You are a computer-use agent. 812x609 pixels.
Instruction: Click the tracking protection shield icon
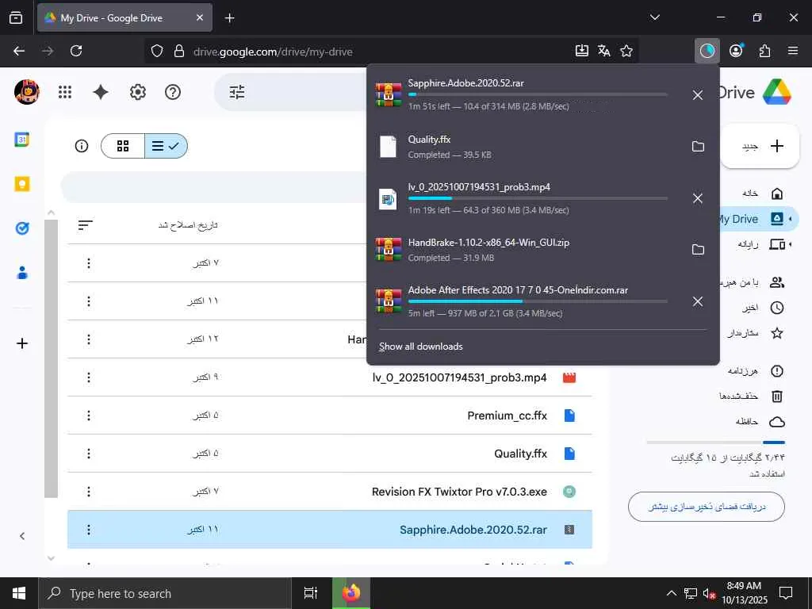tap(157, 51)
